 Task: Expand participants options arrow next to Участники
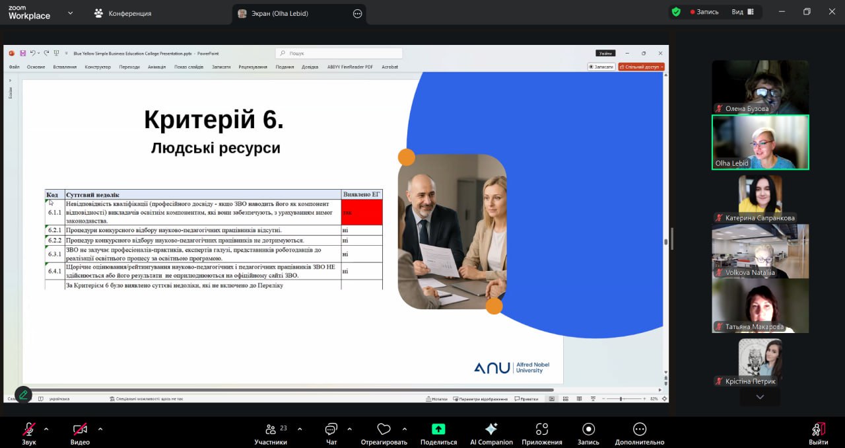(x=300, y=429)
